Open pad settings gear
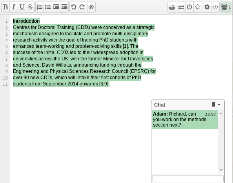This screenshot has width=233, height=183. (x=207, y=7)
